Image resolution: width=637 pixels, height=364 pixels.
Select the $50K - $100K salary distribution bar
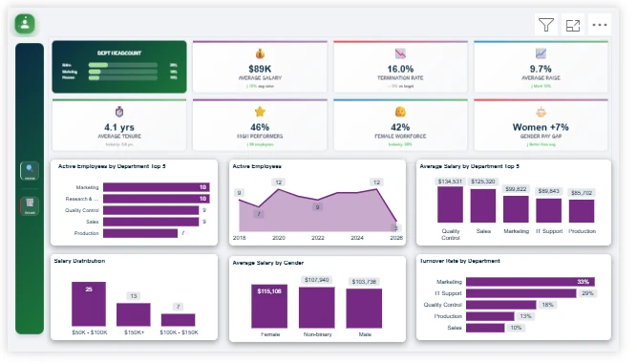(89, 304)
